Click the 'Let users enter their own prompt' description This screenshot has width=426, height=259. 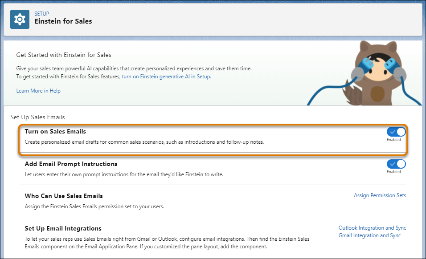124,174
